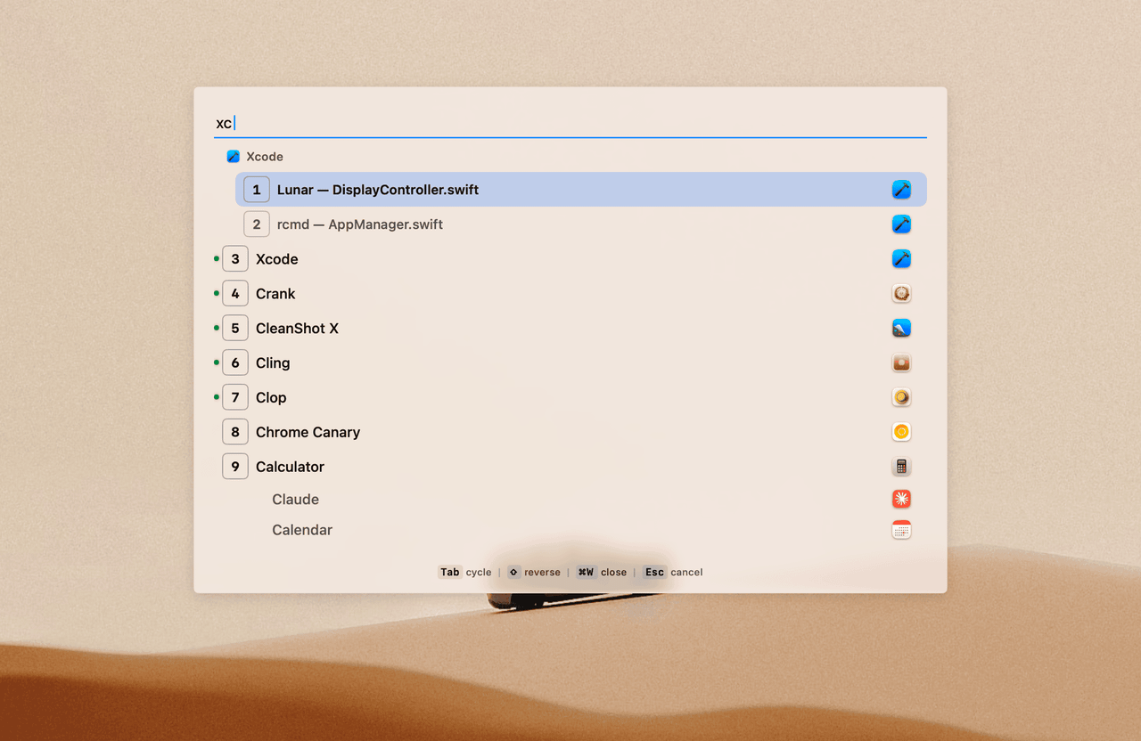The image size is (1141, 741).
Task: Click the number 2 shortcut badge
Action: [257, 224]
